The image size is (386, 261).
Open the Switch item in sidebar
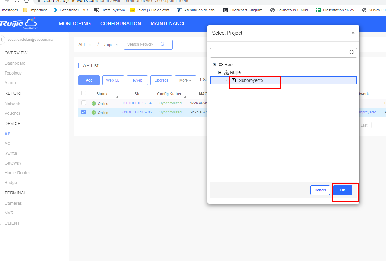pos(11,153)
